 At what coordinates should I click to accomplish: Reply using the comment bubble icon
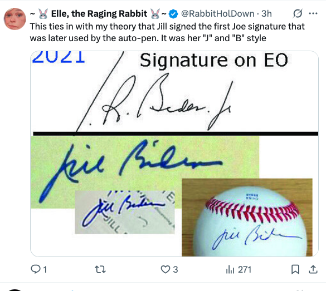tap(36, 269)
